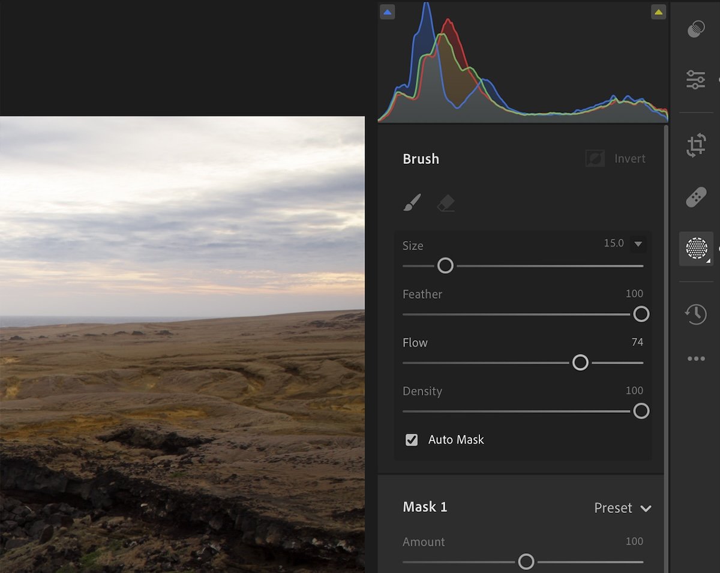Screen dimensions: 720x573
Task: Open the Size dropdown arrow
Action: coord(638,244)
